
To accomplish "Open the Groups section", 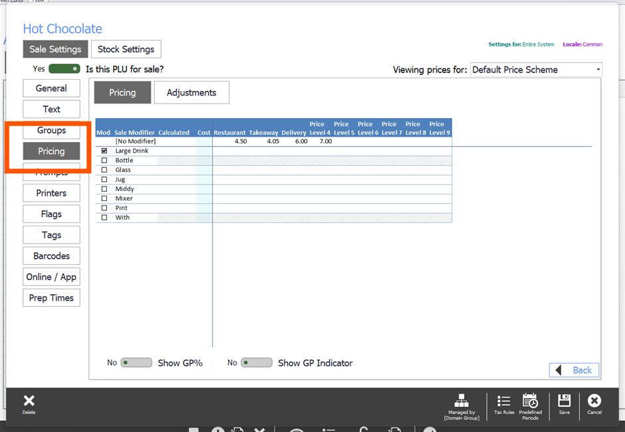I will point(51,130).
